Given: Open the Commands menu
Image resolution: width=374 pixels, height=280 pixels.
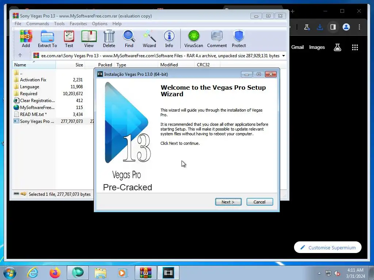Looking at the screenshot, I should (38, 24).
